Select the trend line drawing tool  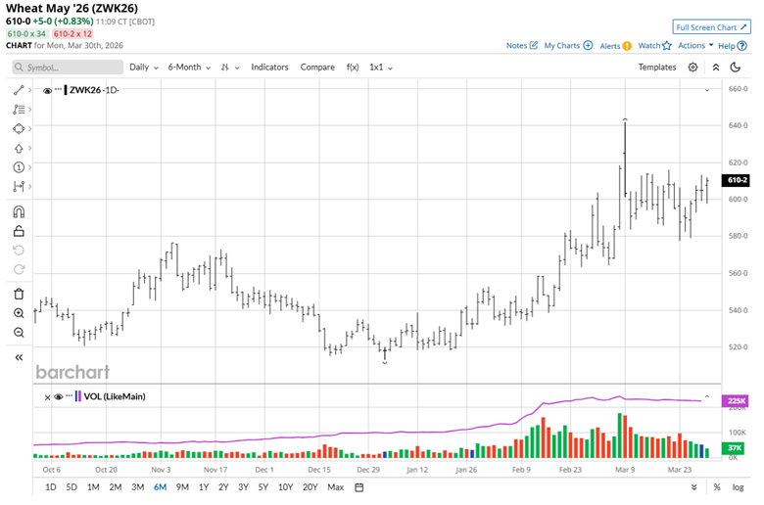coord(19,90)
